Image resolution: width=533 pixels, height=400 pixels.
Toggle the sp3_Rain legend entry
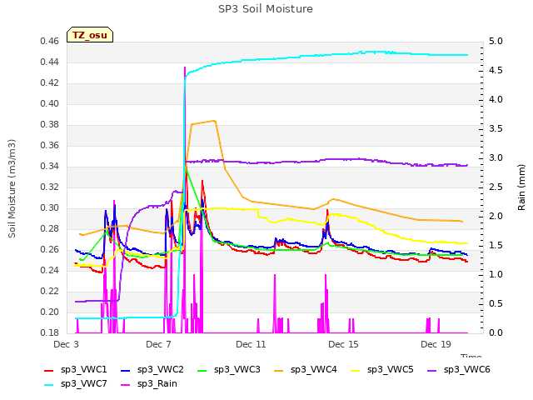pos(149,384)
